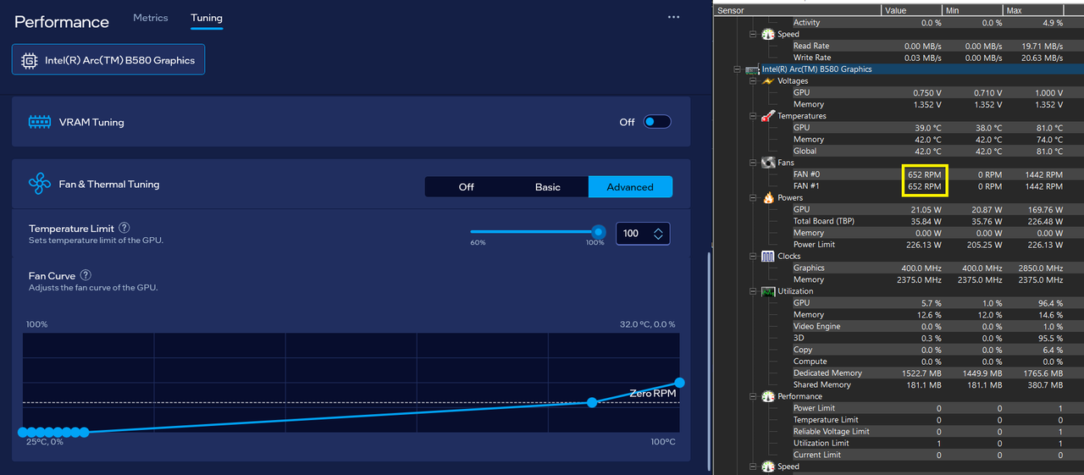
Task: Collapse the top Speed sensor group
Action: tap(754, 35)
